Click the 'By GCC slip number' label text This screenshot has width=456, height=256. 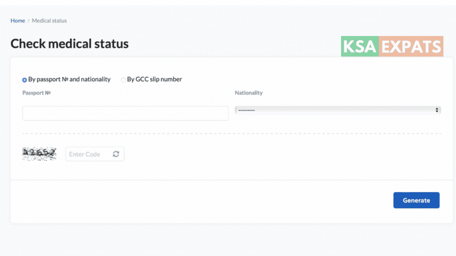(x=154, y=79)
